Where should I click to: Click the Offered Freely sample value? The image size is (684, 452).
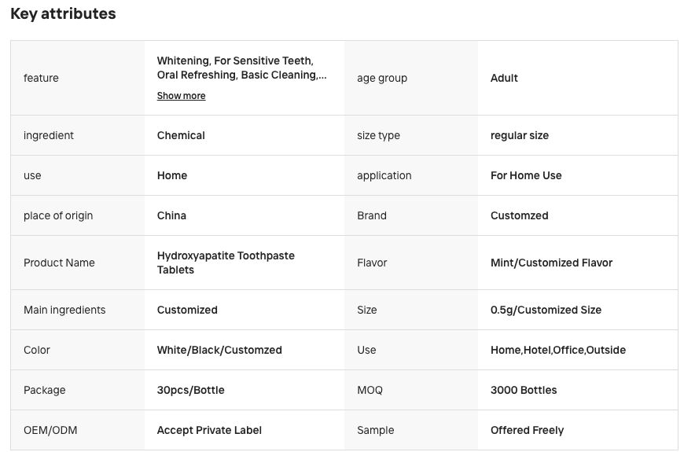tap(527, 431)
